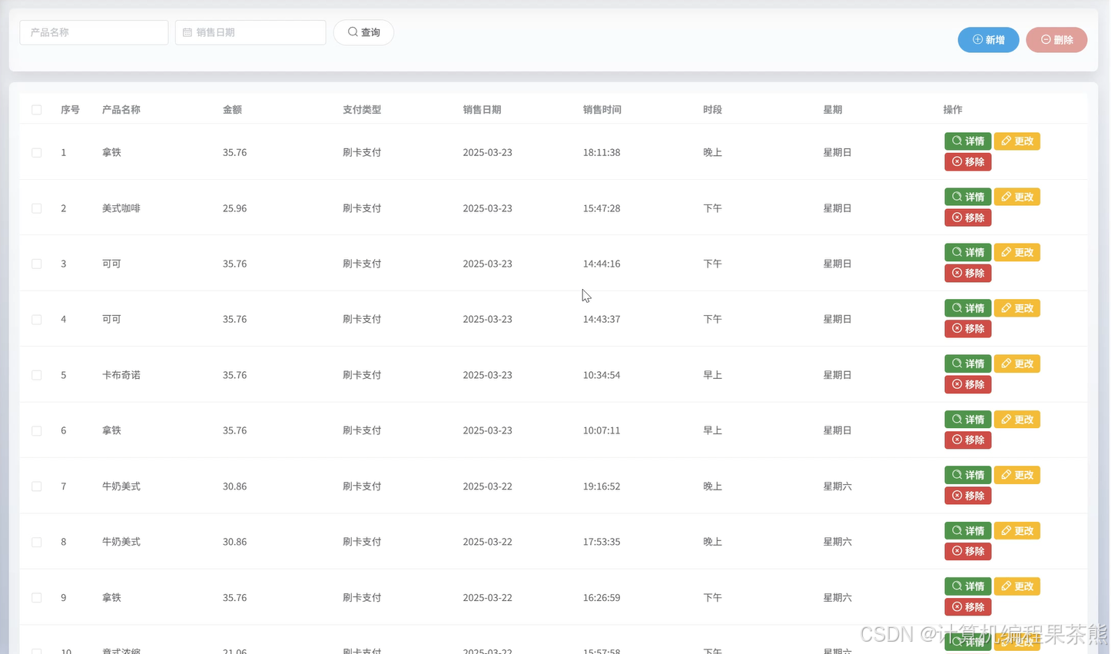Click 更改 for row 8 at 17:53:35

1016,531
